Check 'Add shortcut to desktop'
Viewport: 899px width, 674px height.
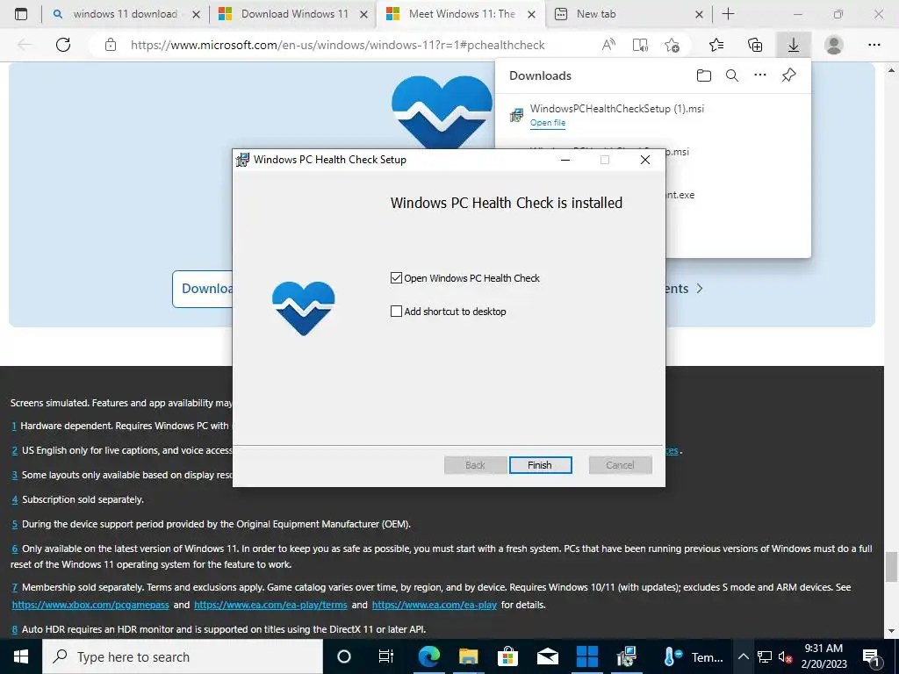[396, 312]
